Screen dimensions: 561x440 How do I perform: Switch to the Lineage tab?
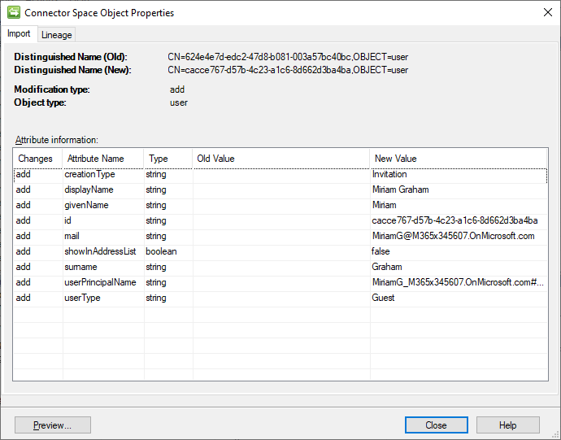coord(57,35)
